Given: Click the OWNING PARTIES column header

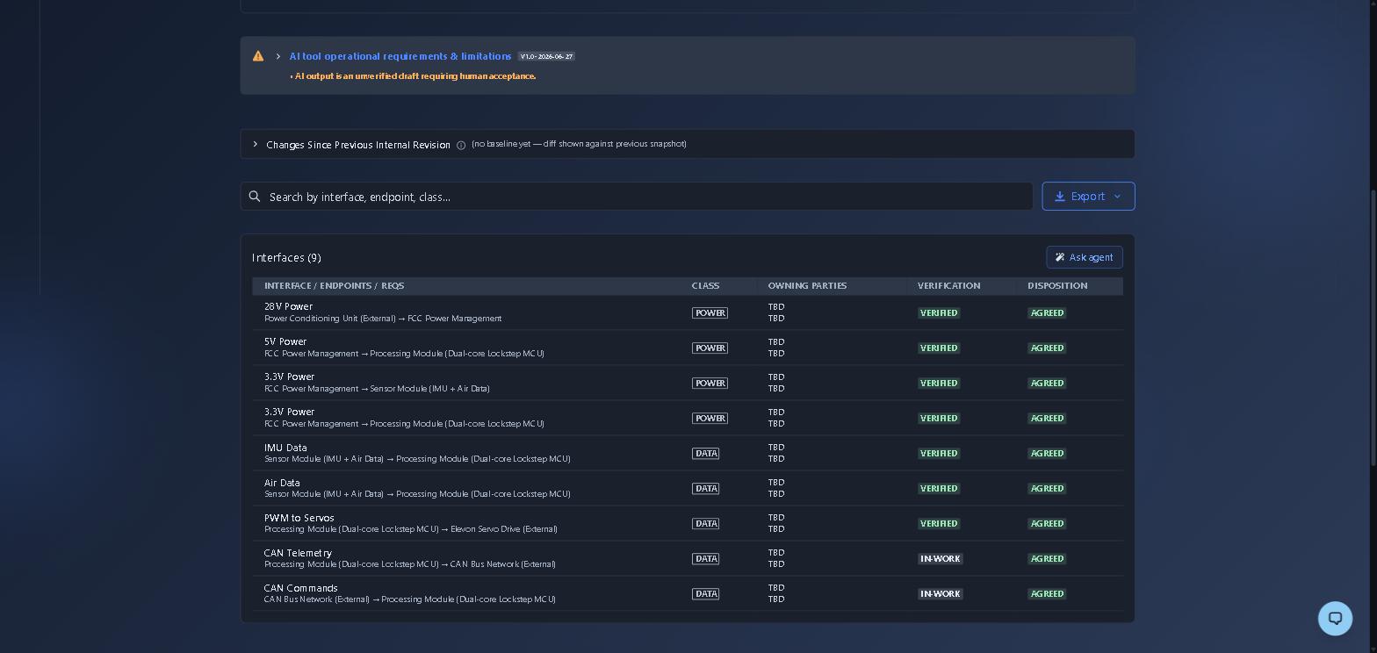Looking at the screenshot, I should [x=807, y=286].
